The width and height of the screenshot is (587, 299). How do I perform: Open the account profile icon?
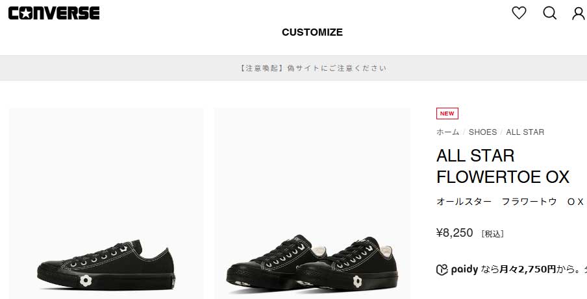tap(579, 14)
